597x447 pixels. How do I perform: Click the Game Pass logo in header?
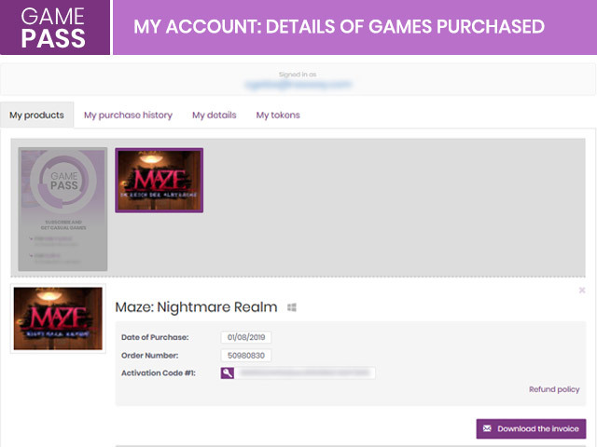point(53,27)
